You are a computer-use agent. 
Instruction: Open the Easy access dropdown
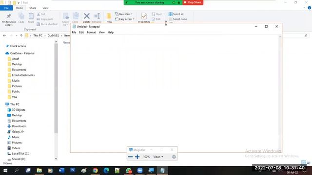pyautogui.click(x=125, y=19)
